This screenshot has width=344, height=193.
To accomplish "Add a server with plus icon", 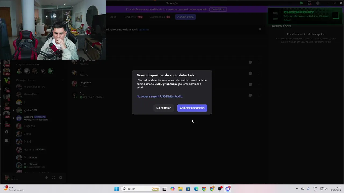I will coord(7,132).
